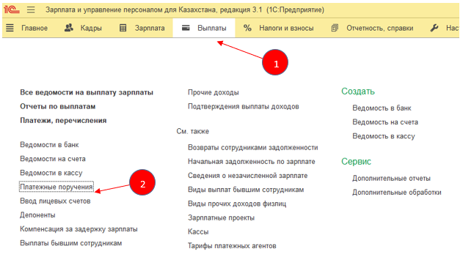Create a new Ведомость в банк
Image resolution: width=463 pixels, height=268 pixels.
click(x=382, y=108)
